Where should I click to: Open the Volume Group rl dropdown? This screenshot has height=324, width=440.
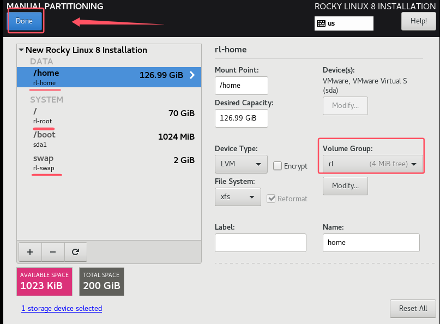coord(372,164)
